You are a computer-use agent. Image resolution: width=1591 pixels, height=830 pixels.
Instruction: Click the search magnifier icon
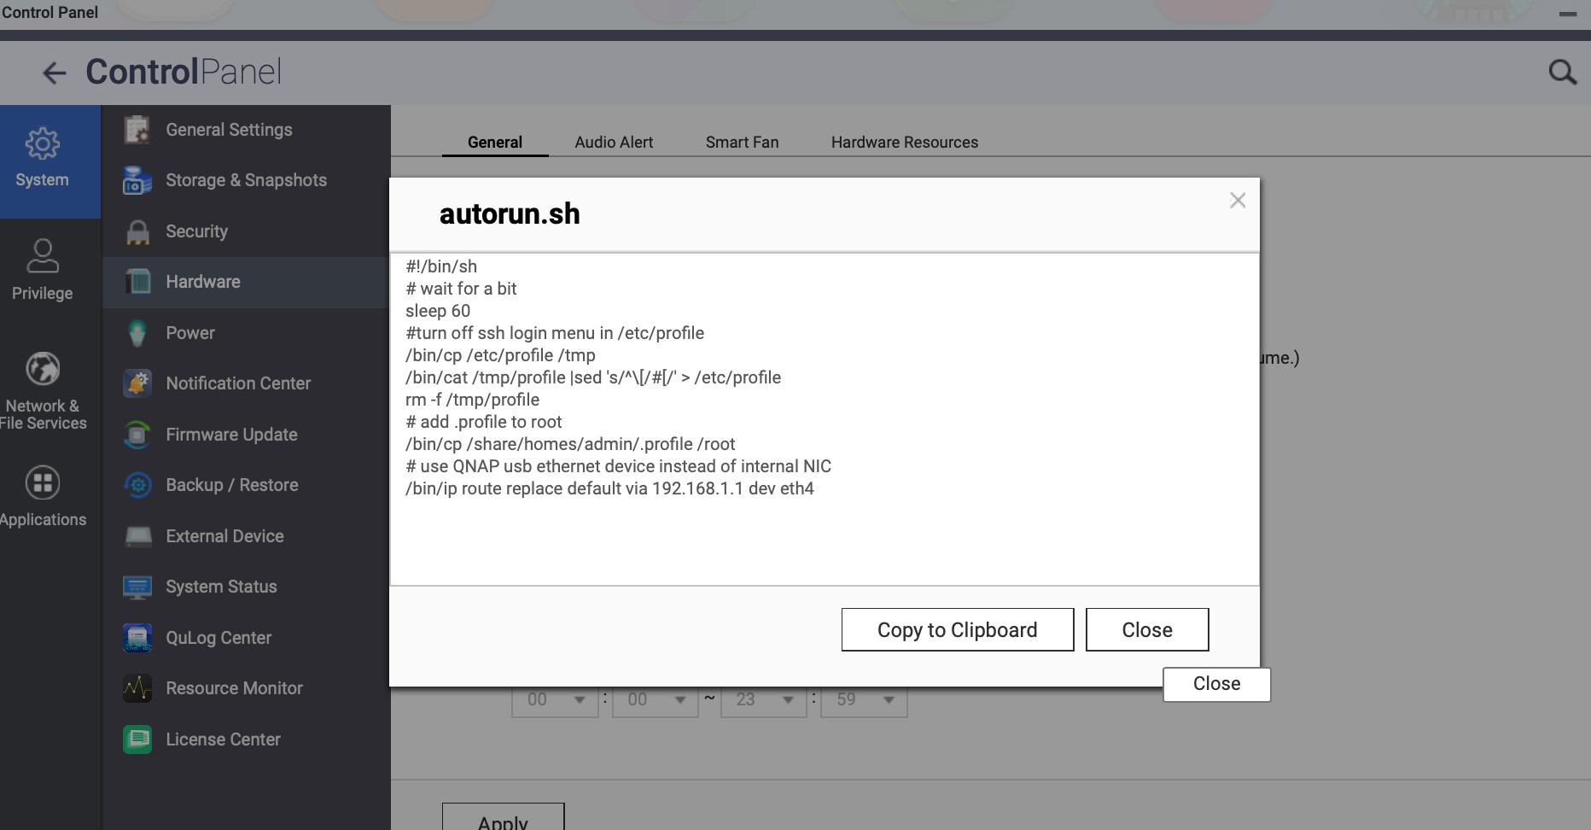click(1562, 73)
